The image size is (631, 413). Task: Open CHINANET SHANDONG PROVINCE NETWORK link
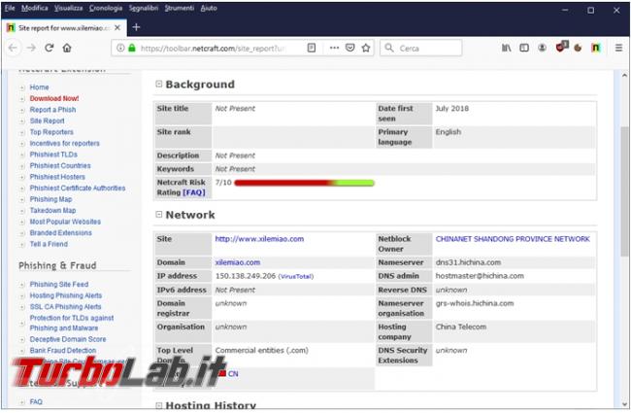pos(513,239)
